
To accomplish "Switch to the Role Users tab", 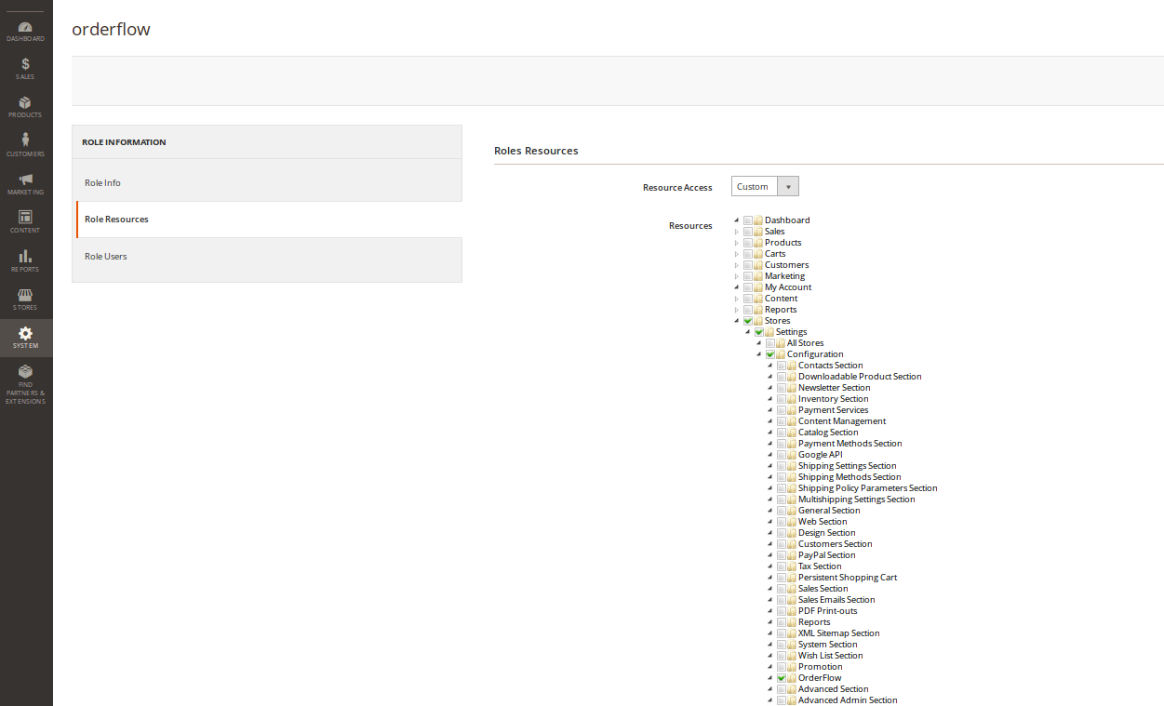I will pyautogui.click(x=105, y=257).
